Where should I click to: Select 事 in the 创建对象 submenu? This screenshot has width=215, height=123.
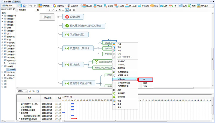click(145, 79)
